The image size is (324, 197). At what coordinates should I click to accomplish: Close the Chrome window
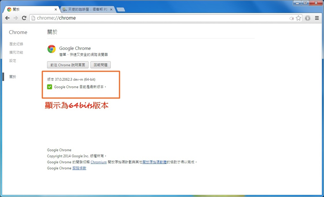(x=316, y=3)
